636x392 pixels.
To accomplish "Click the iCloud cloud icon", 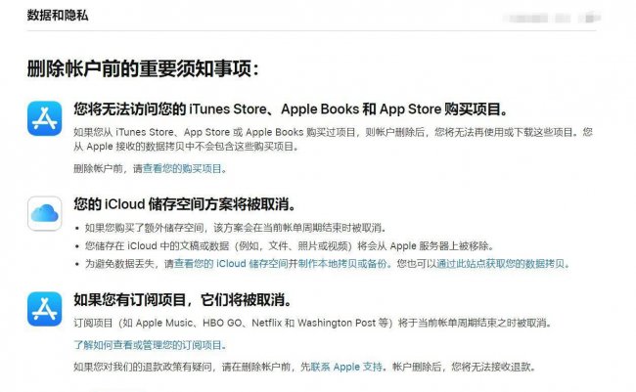I will pos(45,214).
